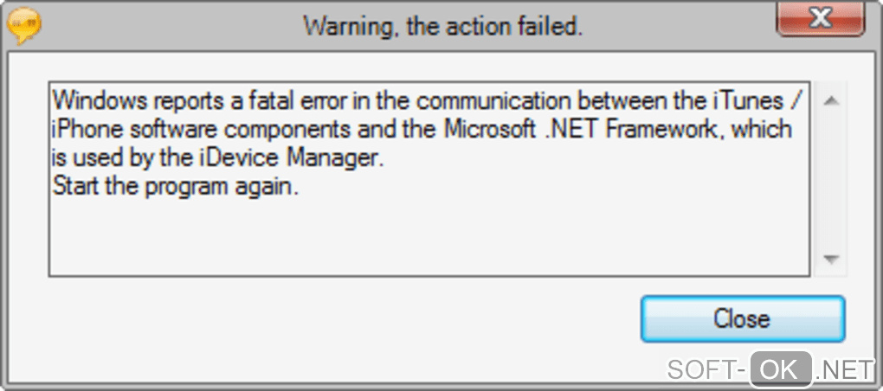Click the "Warning, the action failed." title text
The image size is (883, 391).
(442, 27)
